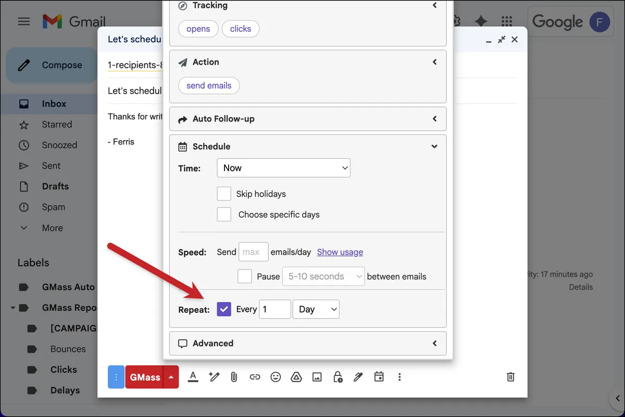Insert link icon in compose toolbar
The image size is (625, 417).
click(x=255, y=377)
